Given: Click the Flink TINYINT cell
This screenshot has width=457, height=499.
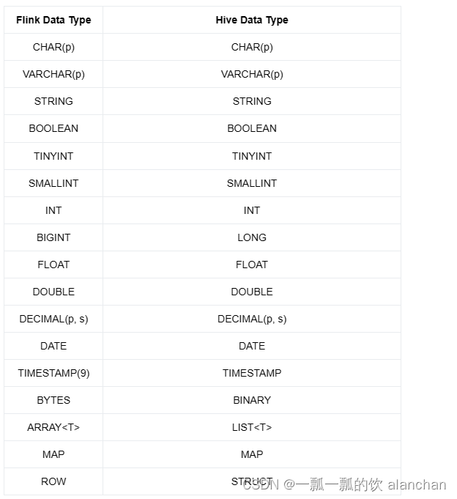Looking at the screenshot, I should click(53, 156).
